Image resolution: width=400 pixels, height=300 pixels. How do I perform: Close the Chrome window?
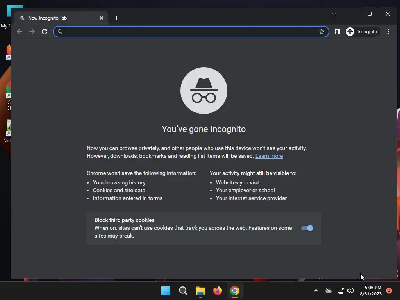[388, 14]
